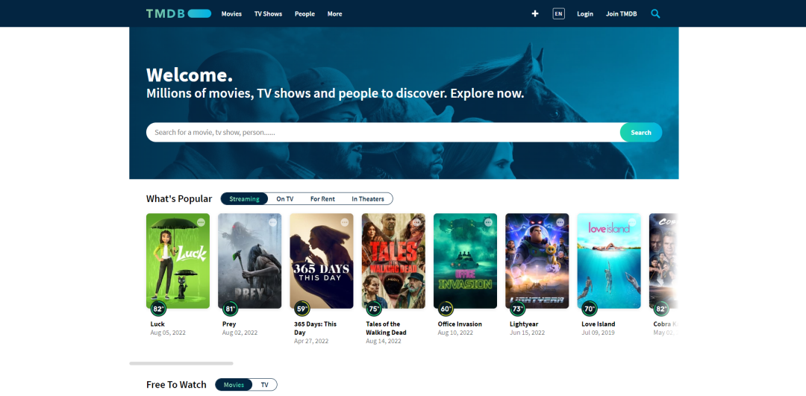Image resolution: width=806 pixels, height=396 pixels.
Task: Open the Luck movie poster
Action: pyautogui.click(x=178, y=261)
